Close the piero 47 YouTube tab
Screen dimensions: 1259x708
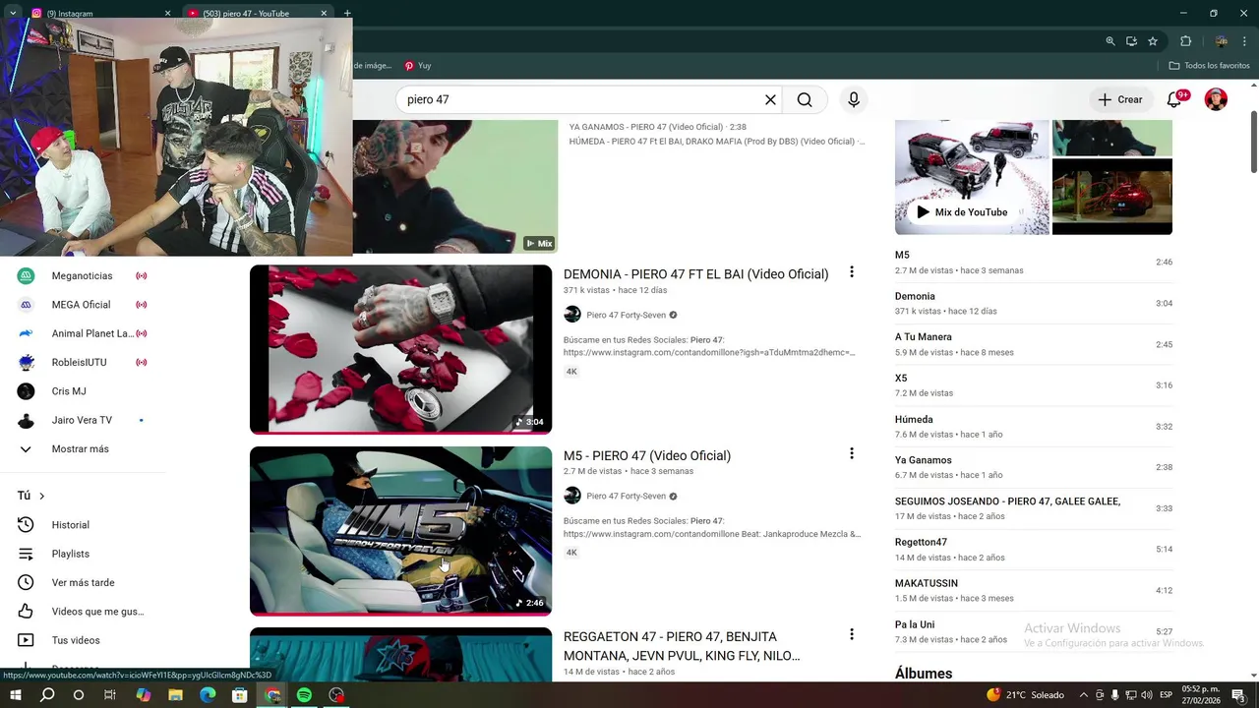[x=324, y=14]
